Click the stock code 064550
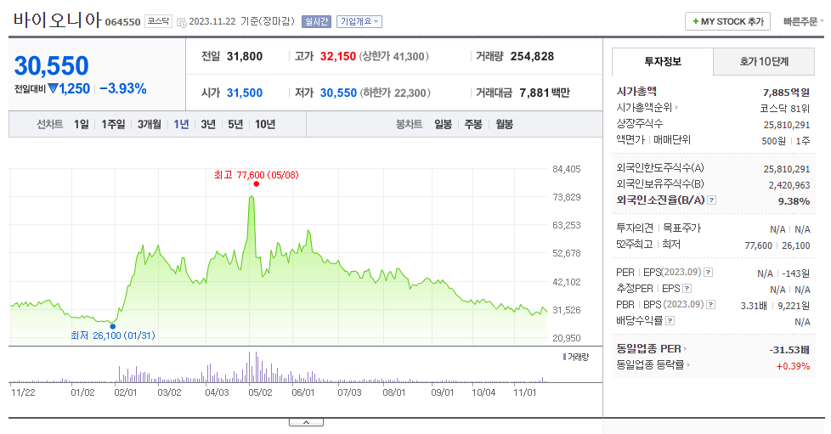The height and width of the screenshot is (434, 831). point(122,22)
